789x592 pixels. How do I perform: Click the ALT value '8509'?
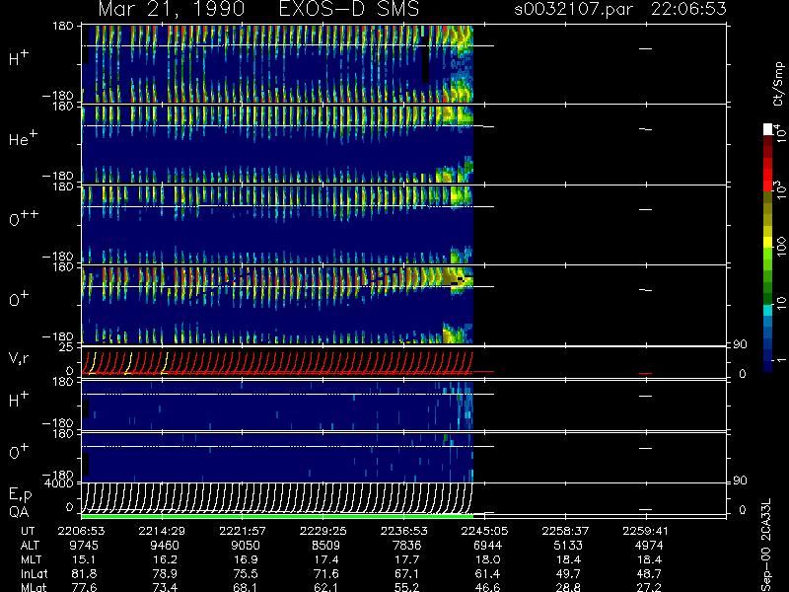[326, 546]
